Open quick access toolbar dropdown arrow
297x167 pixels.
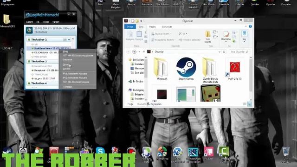pyautogui.click(x=141, y=21)
